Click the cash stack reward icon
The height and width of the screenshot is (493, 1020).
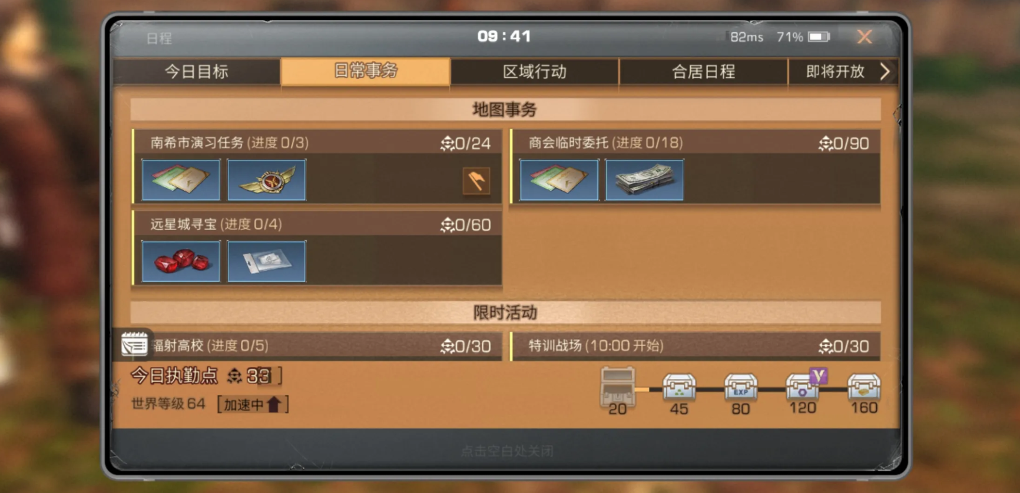[x=645, y=180]
